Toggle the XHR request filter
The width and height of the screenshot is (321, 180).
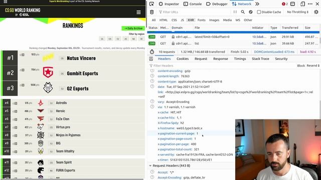click(191, 20)
